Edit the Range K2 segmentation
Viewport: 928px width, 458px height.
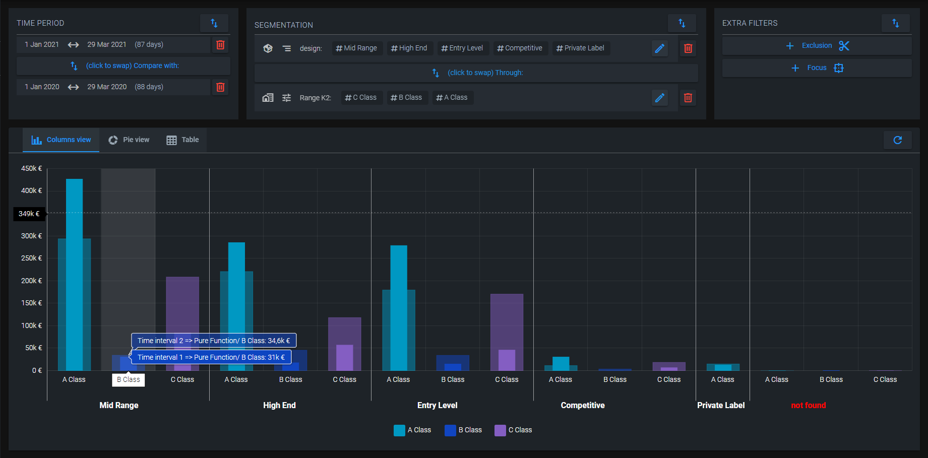point(659,98)
